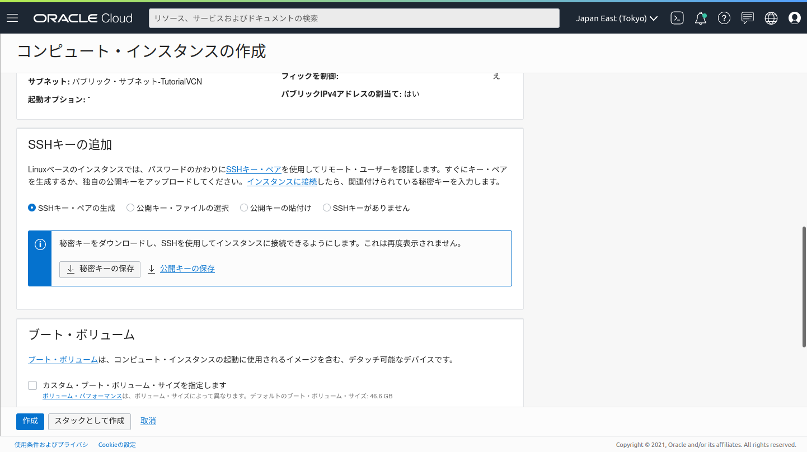Open SSHキー・ペア documentation link

pos(254,169)
